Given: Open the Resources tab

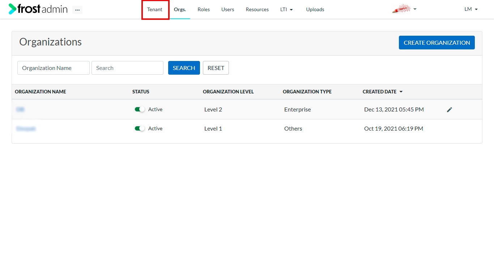Looking at the screenshot, I should click(257, 9).
